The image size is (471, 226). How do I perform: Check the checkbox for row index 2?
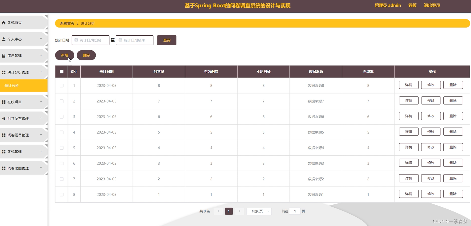pos(62,101)
